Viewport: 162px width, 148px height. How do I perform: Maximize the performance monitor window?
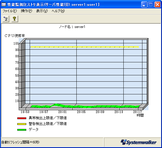[x=151, y=5]
